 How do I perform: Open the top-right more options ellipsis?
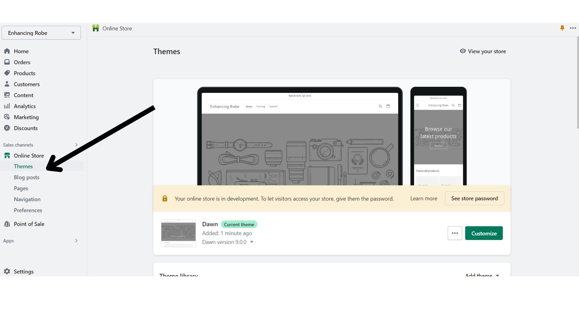(573, 28)
